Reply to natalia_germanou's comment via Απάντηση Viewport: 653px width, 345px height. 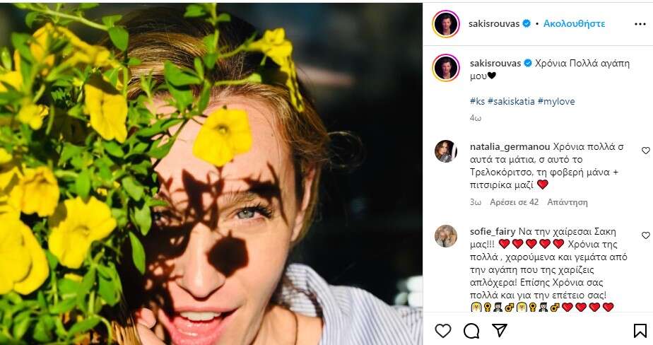(567, 202)
